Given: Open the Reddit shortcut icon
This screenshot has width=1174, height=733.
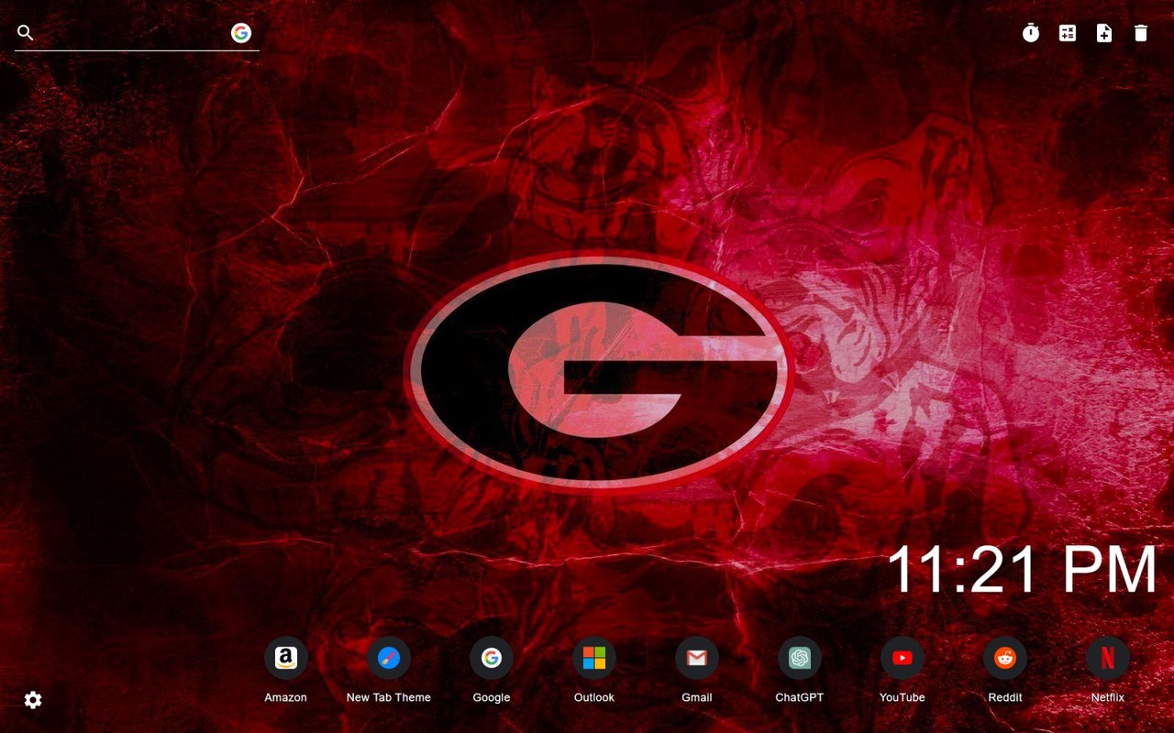Looking at the screenshot, I should (1005, 658).
